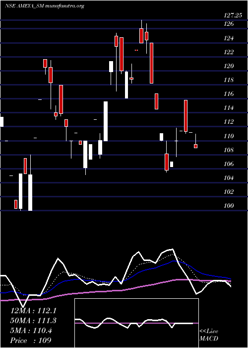The width and height of the screenshot is (248, 348).
Task: Click the 5MA : 110.4 readout
Action: [31, 331]
